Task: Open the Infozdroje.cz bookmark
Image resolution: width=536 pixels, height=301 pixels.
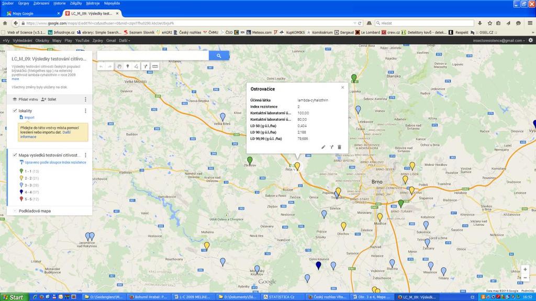Action: click(61, 32)
